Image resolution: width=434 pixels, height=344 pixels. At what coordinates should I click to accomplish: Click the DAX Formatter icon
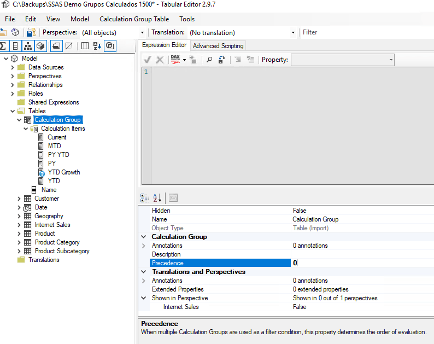175,60
